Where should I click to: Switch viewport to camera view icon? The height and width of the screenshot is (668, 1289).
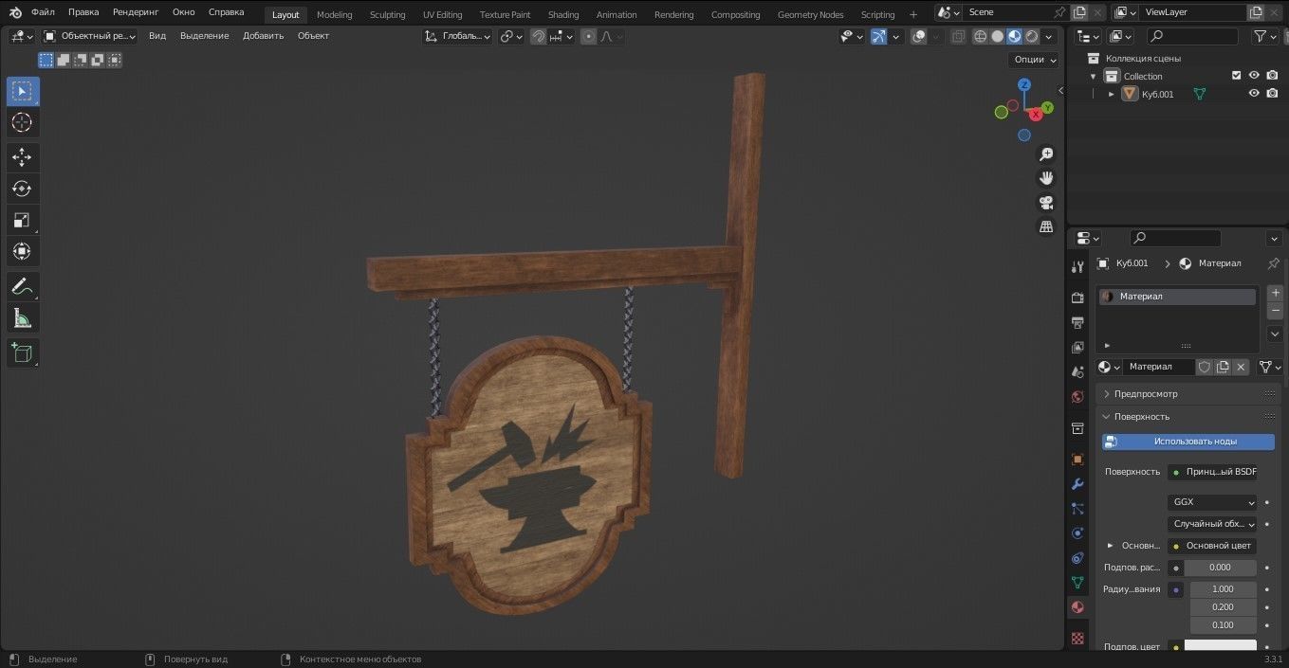click(x=1045, y=202)
